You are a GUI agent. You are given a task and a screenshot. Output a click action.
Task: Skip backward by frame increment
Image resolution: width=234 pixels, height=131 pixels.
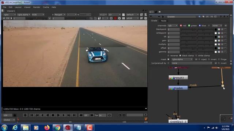point(81,115)
